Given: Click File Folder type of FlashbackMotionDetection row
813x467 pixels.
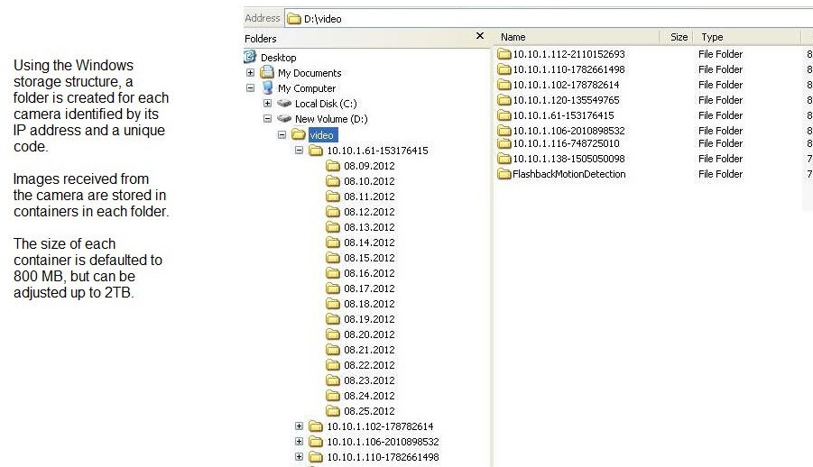Looking at the screenshot, I should point(720,174).
